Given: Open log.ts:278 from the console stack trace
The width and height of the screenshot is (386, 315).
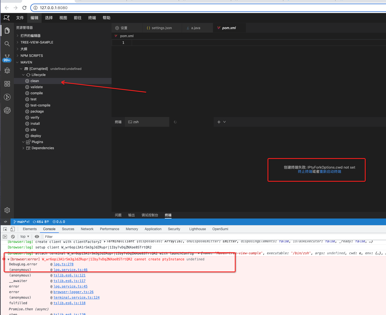Looking at the screenshot, I should pyautogui.click(x=64, y=264).
